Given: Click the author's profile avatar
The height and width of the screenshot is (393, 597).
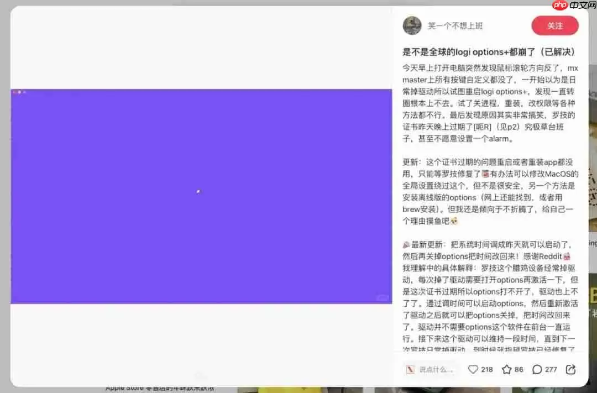Looking at the screenshot, I should pos(411,25).
